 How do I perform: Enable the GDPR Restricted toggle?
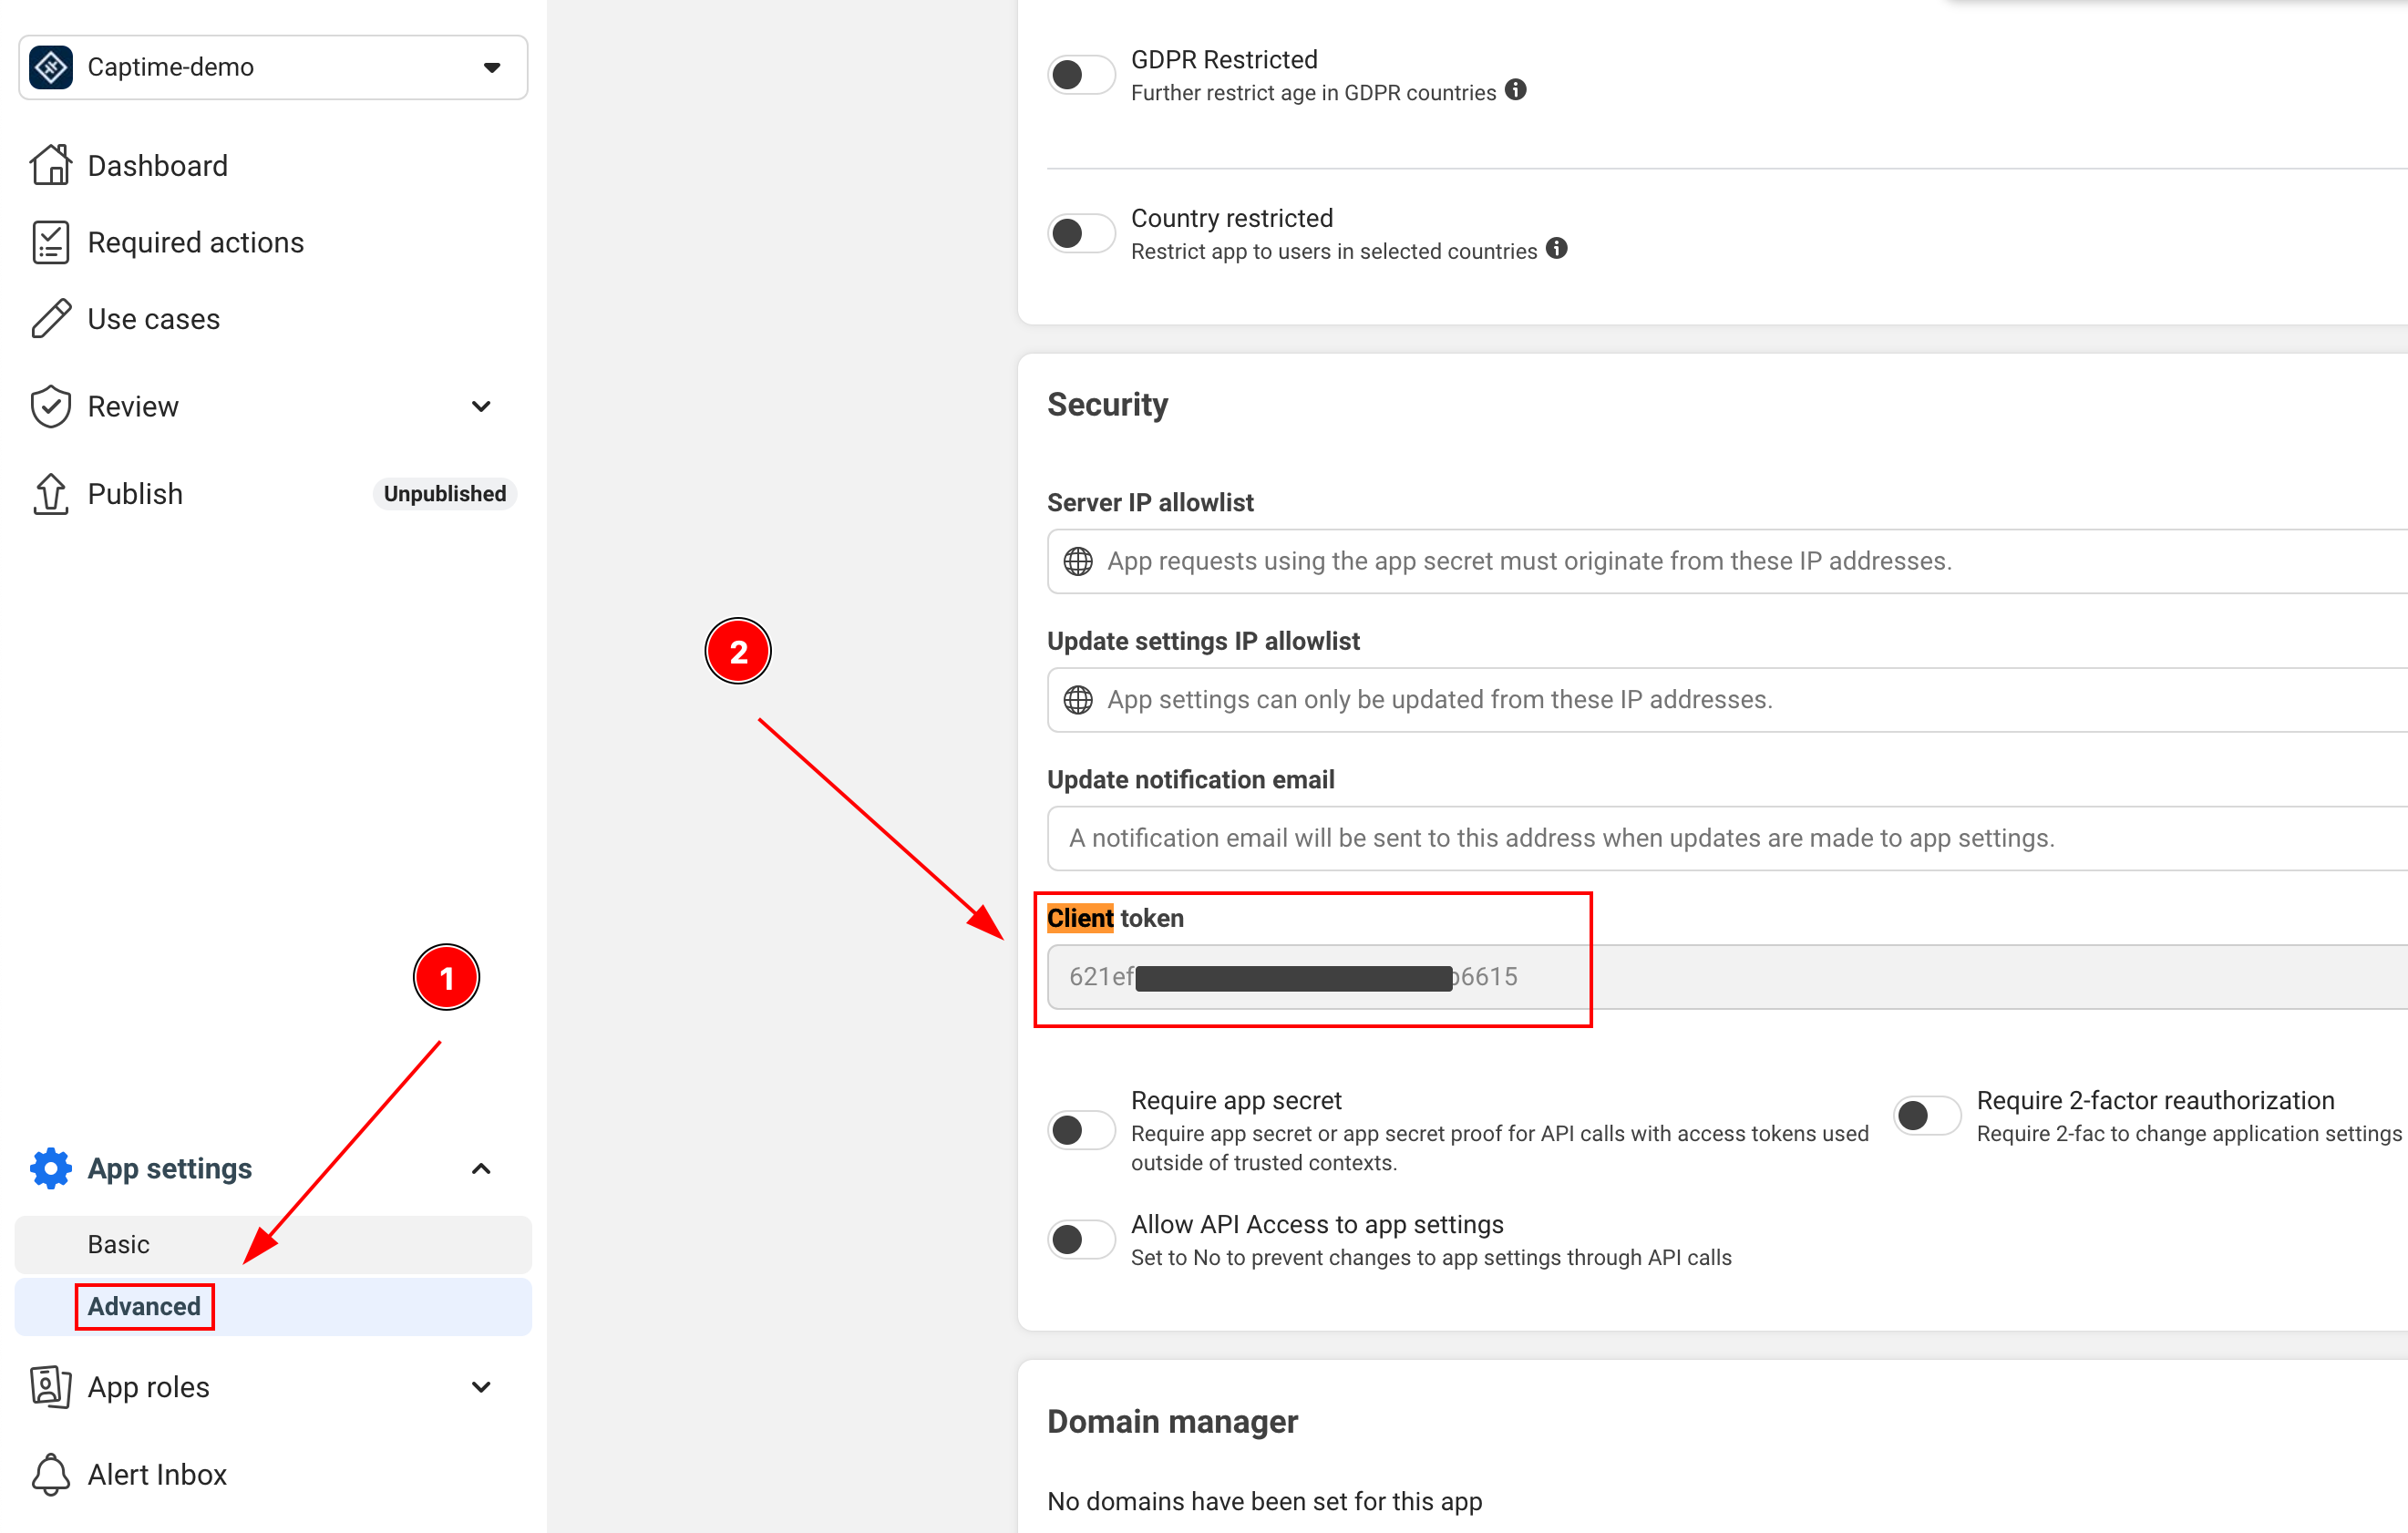click(1080, 74)
